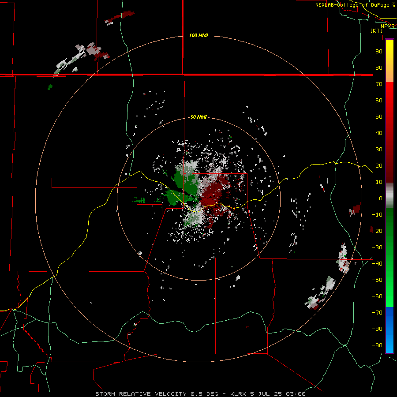Click the "80" value on the velocity scale
This screenshot has height=397, width=397.
click(379, 68)
